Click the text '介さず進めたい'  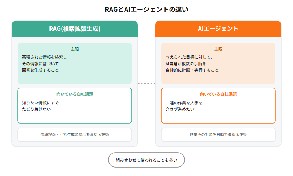click(x=180, y=109)
